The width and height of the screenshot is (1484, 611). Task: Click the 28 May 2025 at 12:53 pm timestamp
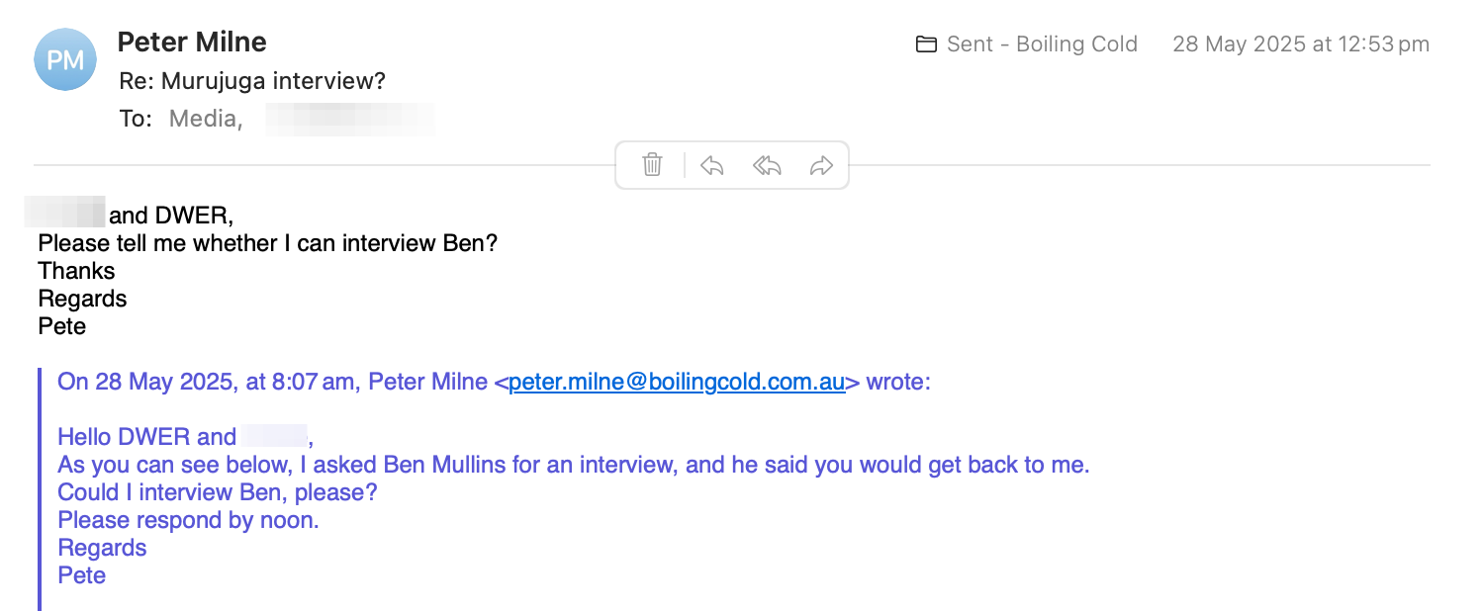pos(1301,44)
